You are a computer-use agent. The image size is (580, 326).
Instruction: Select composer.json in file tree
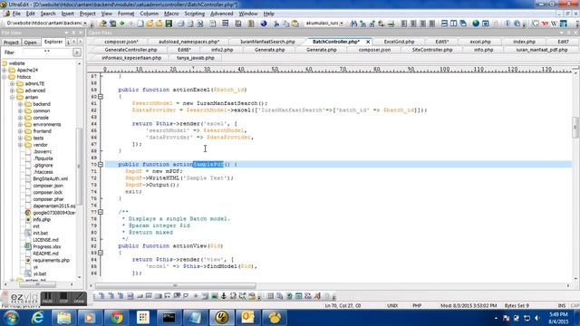(x=48, y=186)
